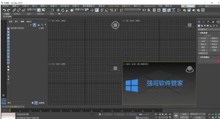This screenshot has width=220, height=119.
Task: Open the Scene Explorer toggle icon
Action: tap(154, 10)
